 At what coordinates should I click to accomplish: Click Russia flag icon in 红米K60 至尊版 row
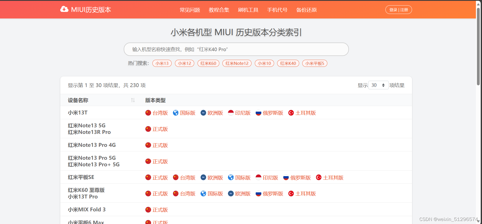(x=258, y=194)
